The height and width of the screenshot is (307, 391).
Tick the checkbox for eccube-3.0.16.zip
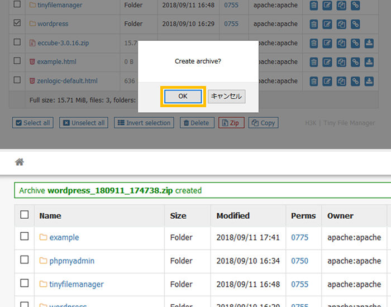17,42
